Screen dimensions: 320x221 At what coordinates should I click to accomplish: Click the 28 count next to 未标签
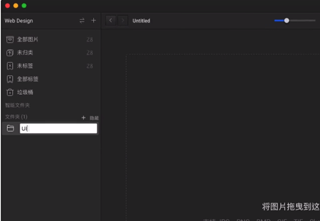coord(90,66)
